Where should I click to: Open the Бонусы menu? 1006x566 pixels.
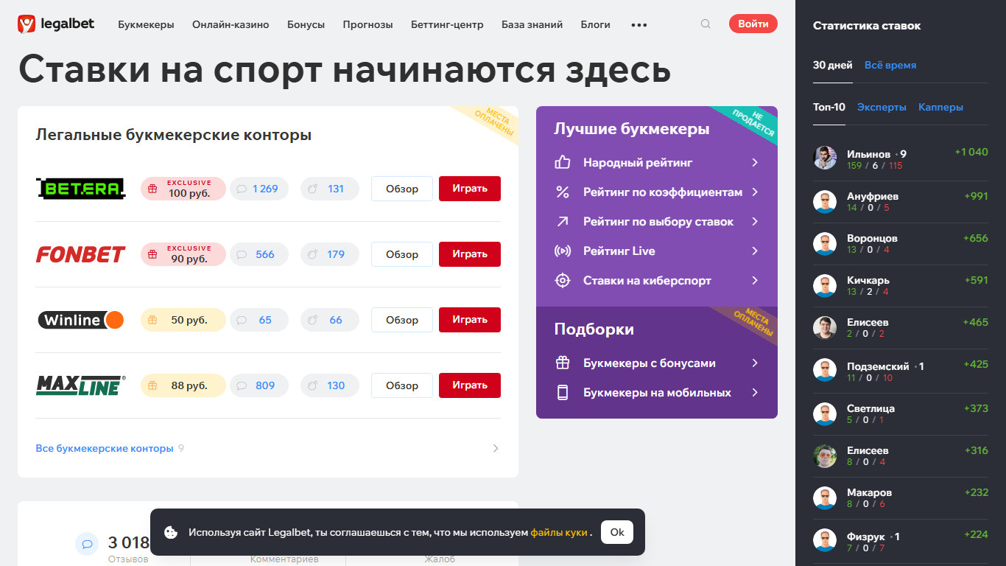click(x=306, y=24)
